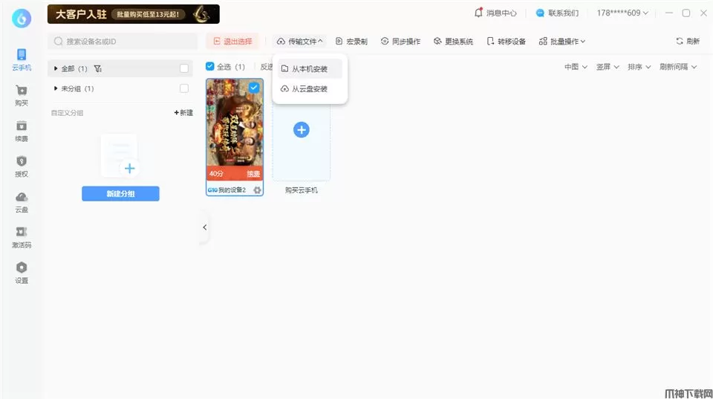Open the 中图 thumbnail size dropdown

click(x=576, y=67)
